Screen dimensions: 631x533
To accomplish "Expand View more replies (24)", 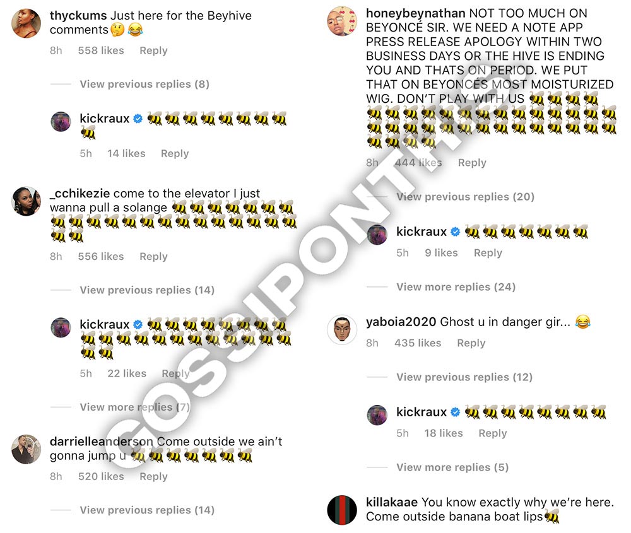I will (456, 287).
